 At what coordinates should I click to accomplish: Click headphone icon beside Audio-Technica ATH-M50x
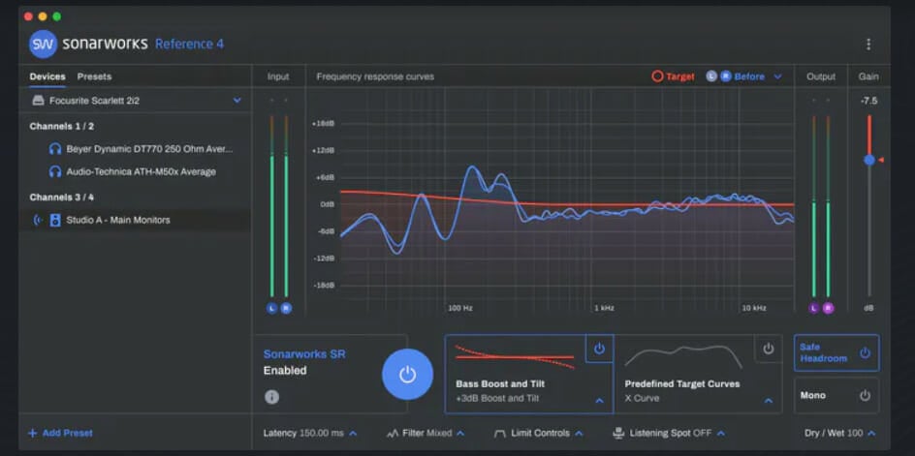(x=55, y=171)
